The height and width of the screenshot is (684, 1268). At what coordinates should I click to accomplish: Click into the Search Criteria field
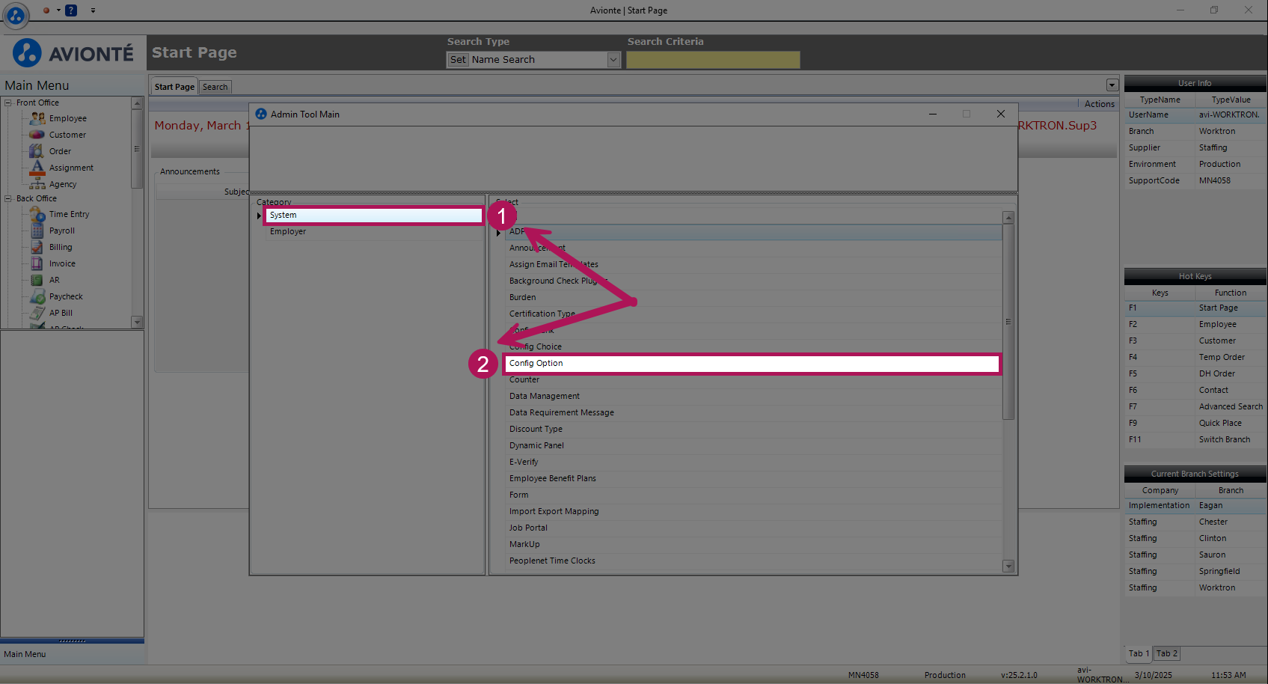[712, 60]
